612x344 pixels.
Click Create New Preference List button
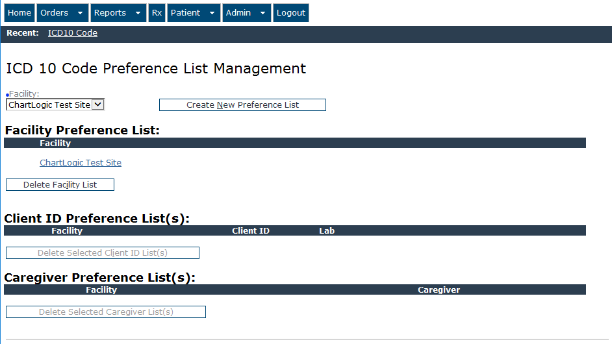coord(242,105)
